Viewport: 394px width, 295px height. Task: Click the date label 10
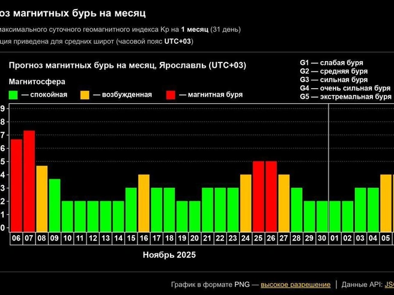click(67, 238)
